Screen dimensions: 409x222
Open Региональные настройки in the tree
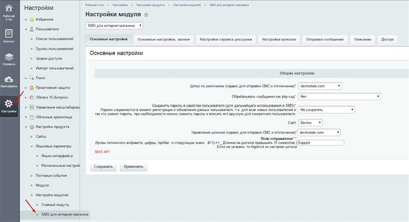(x=61, y=165)
